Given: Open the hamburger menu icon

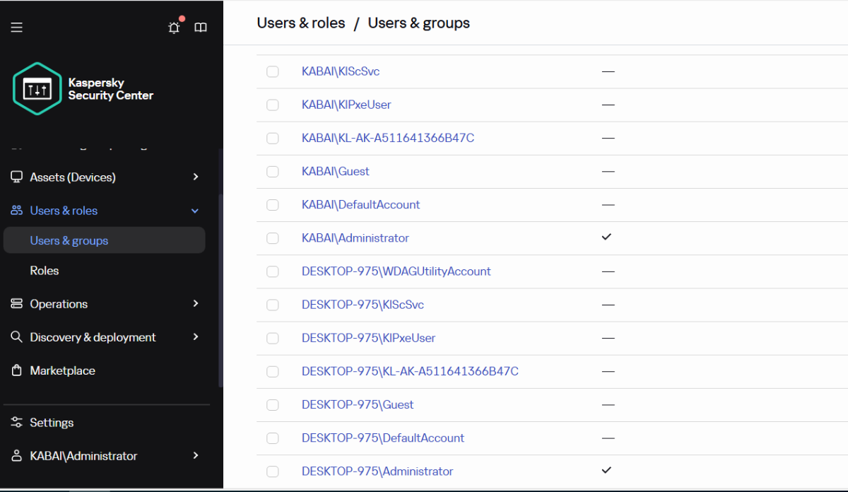Looking at the screenshot, I should pos(17,28).
